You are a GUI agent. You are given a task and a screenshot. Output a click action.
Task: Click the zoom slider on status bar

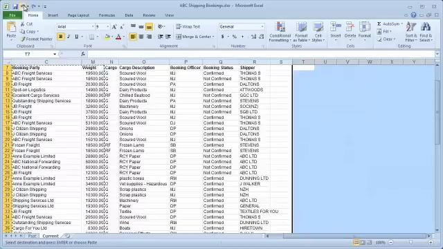(x=410, y=243)
